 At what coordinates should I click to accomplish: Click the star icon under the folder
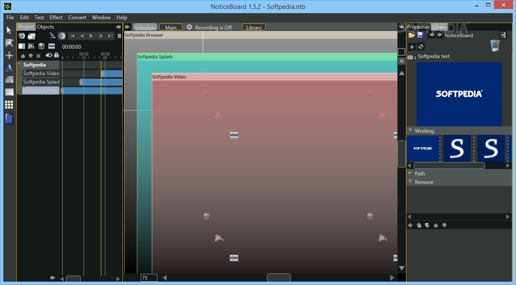coord(412,47)
